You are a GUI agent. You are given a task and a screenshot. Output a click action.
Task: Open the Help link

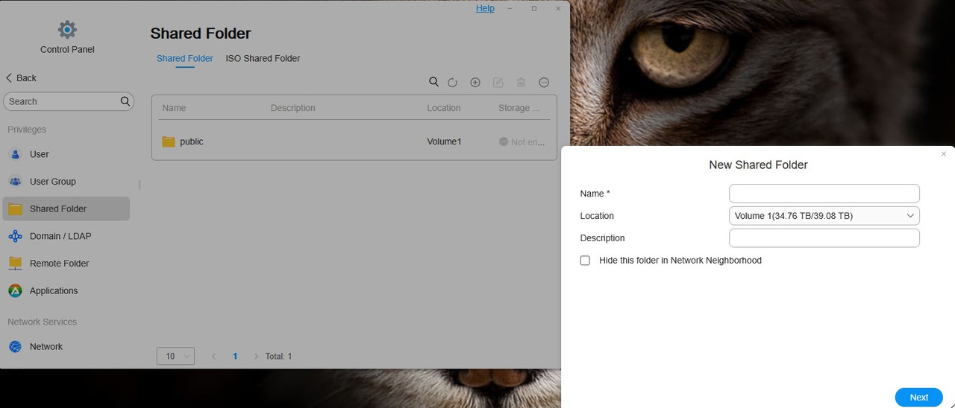click(485, 8)
